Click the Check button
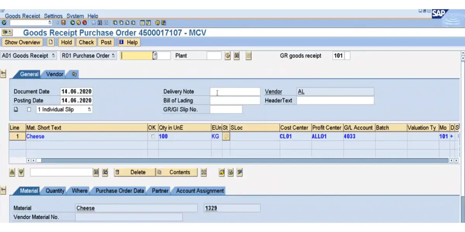This screenshot has height=232, width=465. [x=86, y=42]
